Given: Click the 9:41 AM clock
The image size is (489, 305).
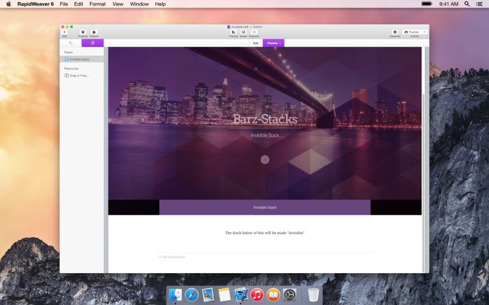Looking at the screenshot, I should (x=449, y=4).
